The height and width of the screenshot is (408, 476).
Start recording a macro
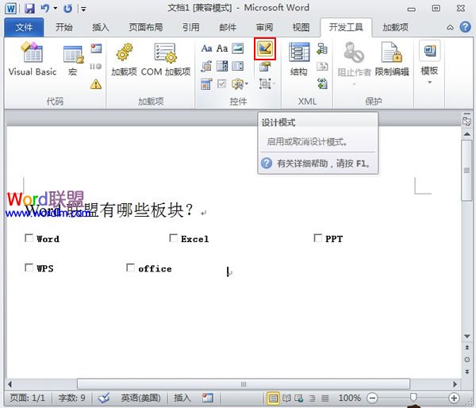96,48
